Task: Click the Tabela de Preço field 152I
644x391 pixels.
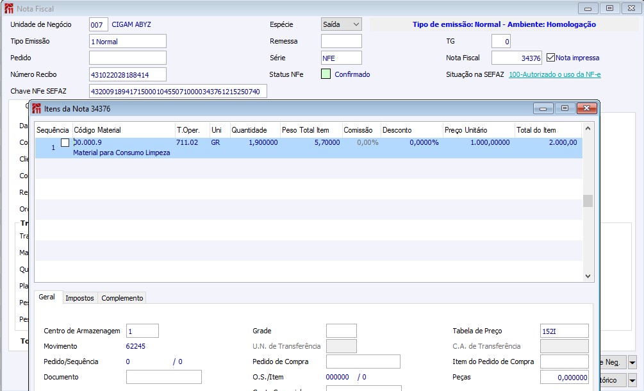Action: pos(565,331)
